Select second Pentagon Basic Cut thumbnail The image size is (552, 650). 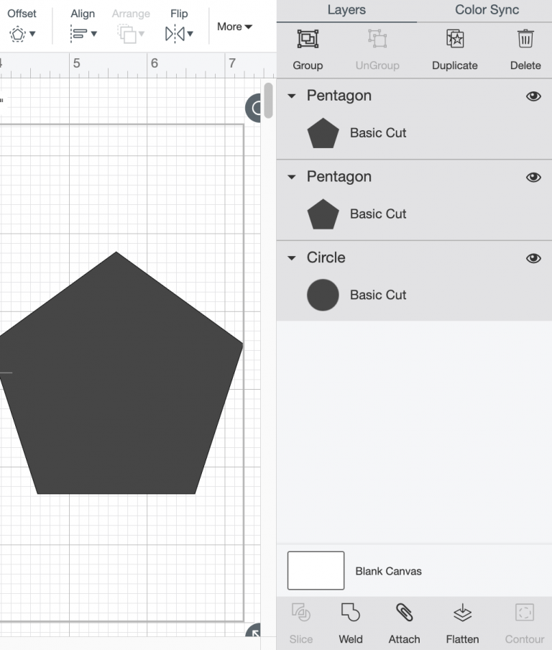[323, 214]
